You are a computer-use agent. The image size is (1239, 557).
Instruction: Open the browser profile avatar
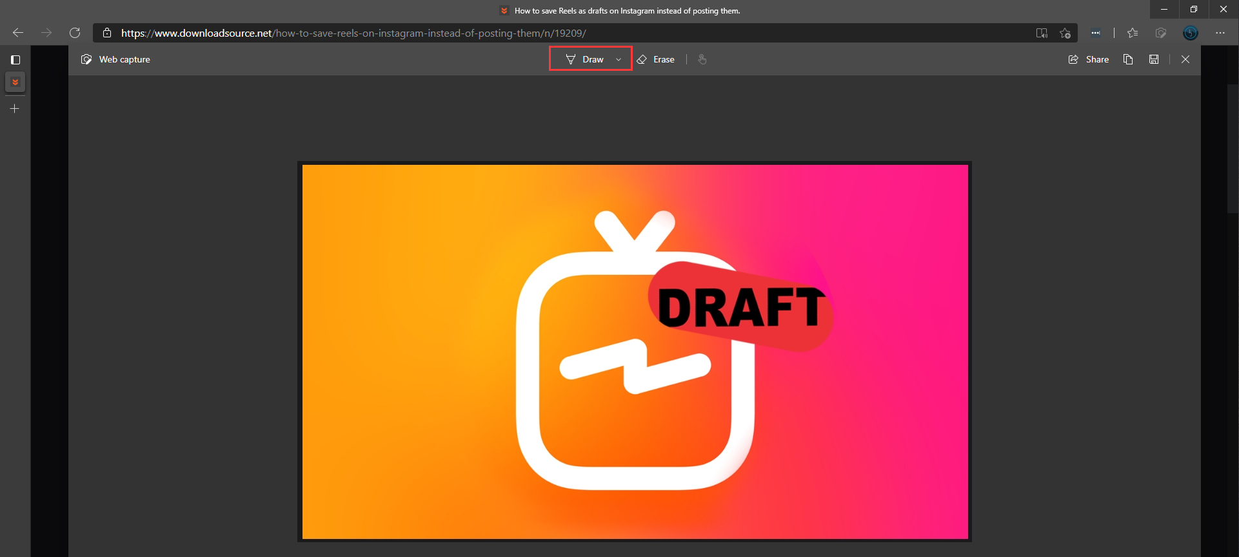coord(1191,33)
